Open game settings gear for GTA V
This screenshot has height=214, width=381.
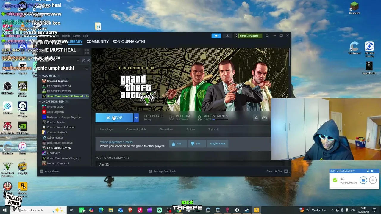click(x=256, y=118)
